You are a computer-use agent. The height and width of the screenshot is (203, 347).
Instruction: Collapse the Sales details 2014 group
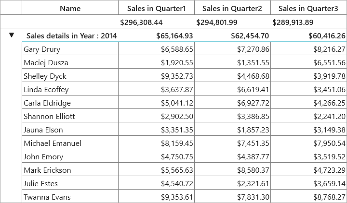click(x=12, y=35)
